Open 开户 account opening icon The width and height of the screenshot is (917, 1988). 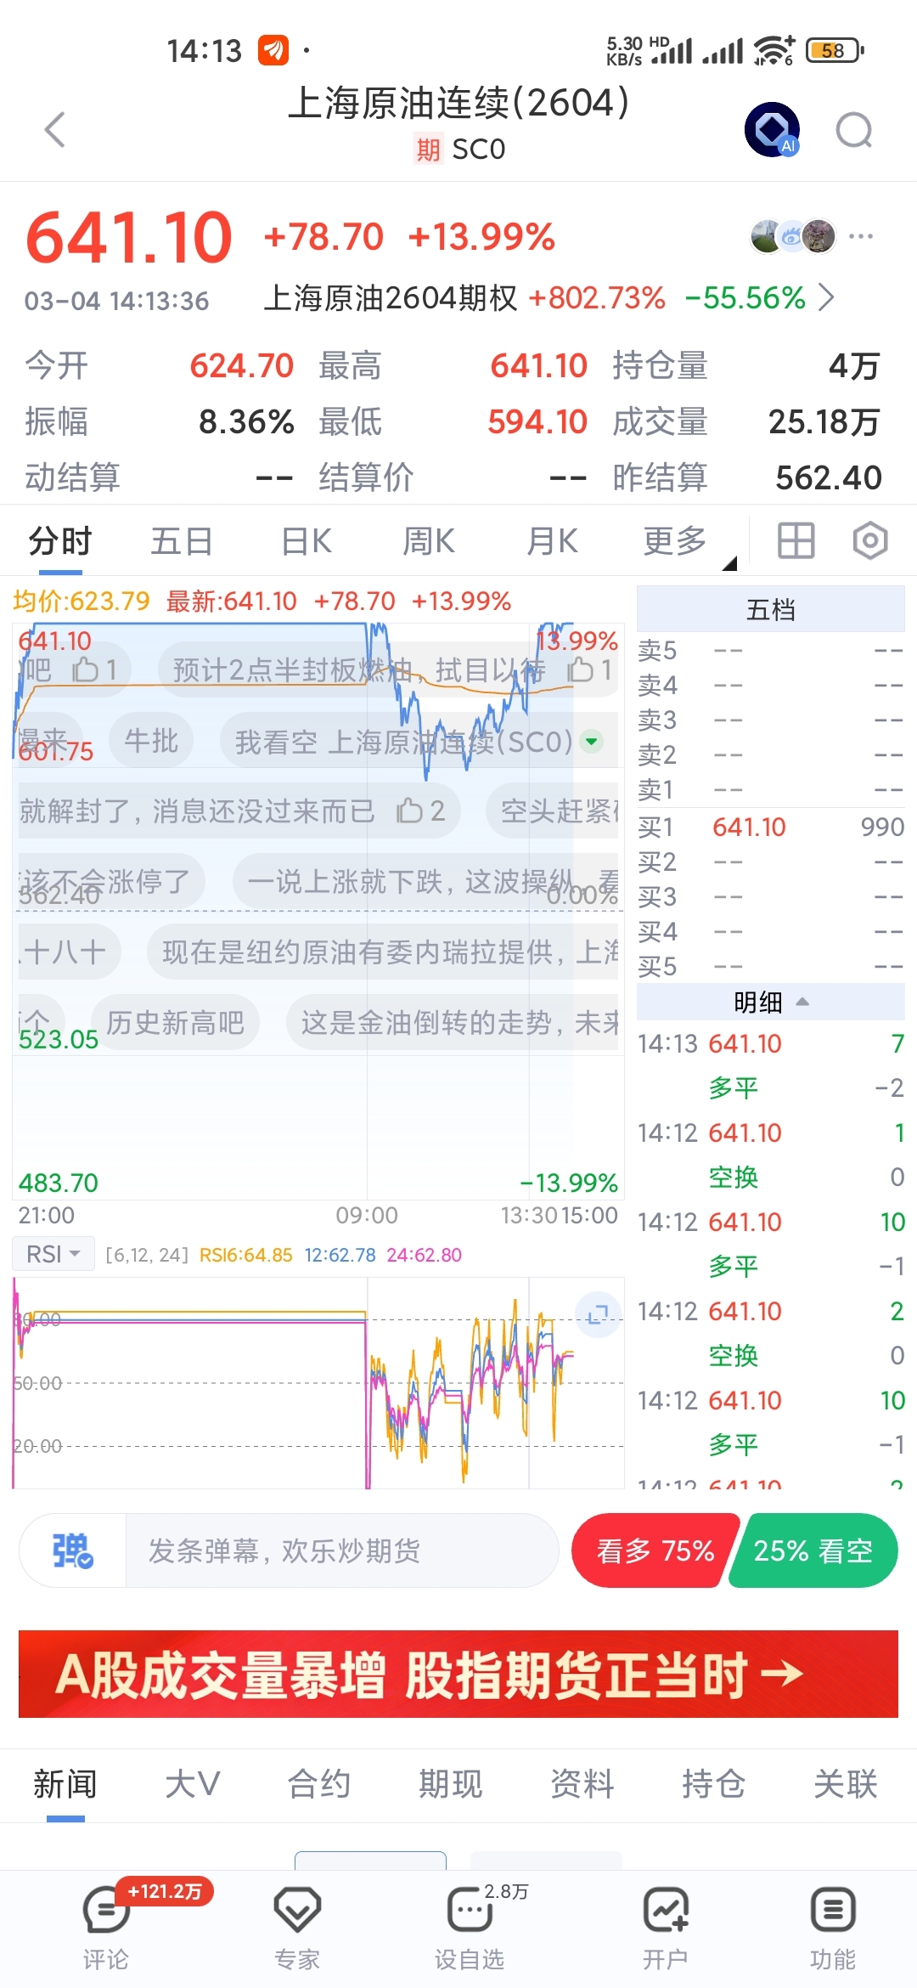coord(665,1927)
